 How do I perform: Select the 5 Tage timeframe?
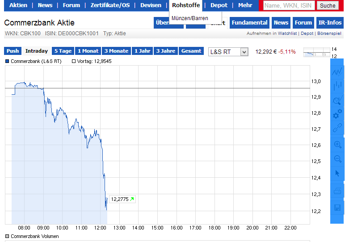pos(63,51)
